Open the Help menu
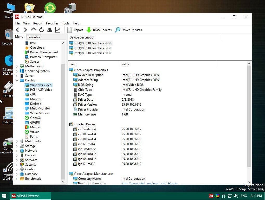Image resolution: width=265 pixels, height=200 pixels. [x=76, y=23]
